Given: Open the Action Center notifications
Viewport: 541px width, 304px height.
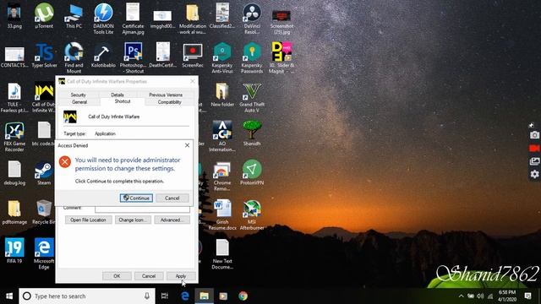Looking at the screenshot, I should point(527,296).
